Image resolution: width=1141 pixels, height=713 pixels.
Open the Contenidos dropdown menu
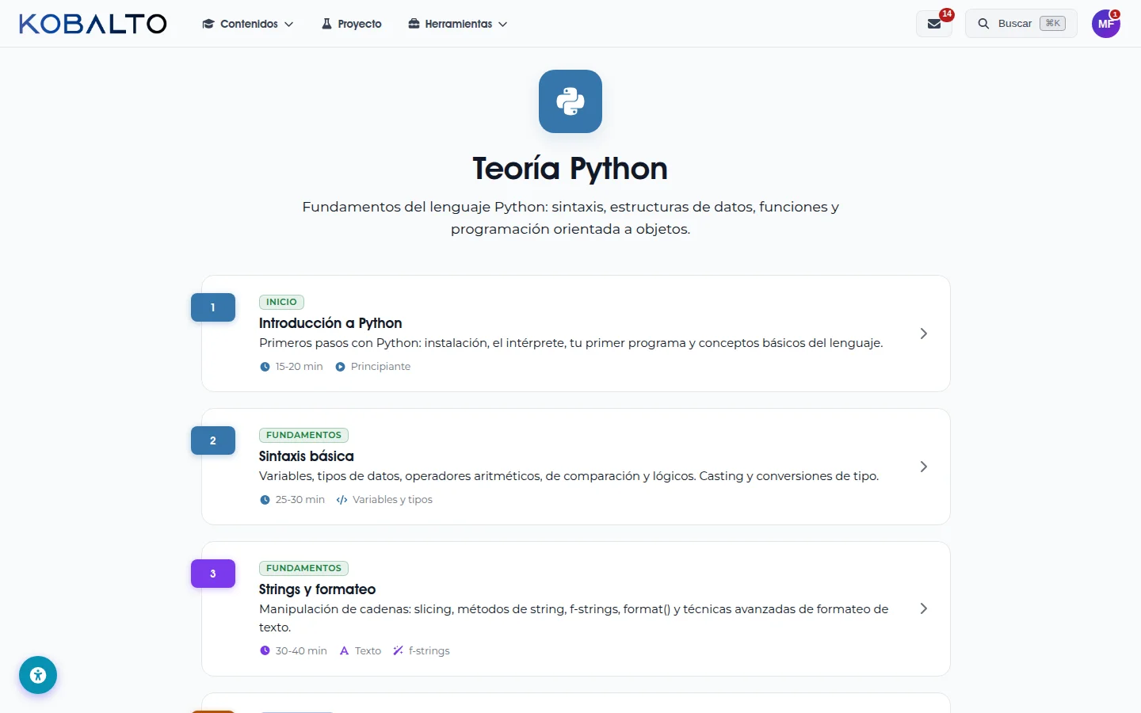click(x=248, y=24)
